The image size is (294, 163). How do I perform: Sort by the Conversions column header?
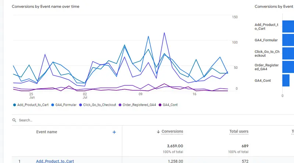(172, 131)
